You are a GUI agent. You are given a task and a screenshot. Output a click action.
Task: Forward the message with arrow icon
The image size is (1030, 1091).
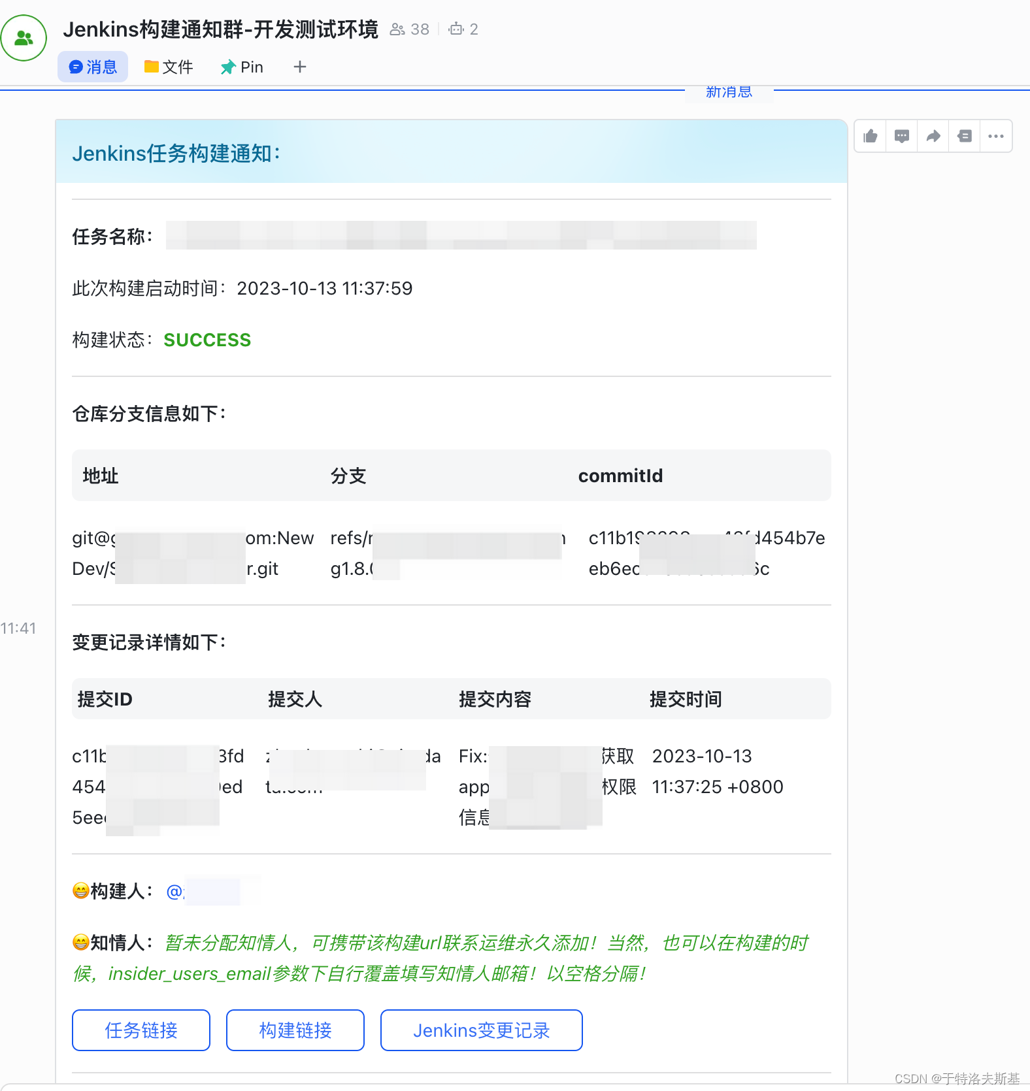click(933, 136)
